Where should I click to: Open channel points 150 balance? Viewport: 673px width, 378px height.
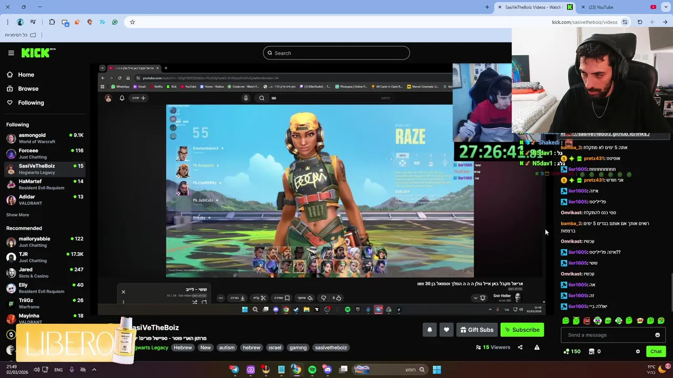tap(572, 352)
